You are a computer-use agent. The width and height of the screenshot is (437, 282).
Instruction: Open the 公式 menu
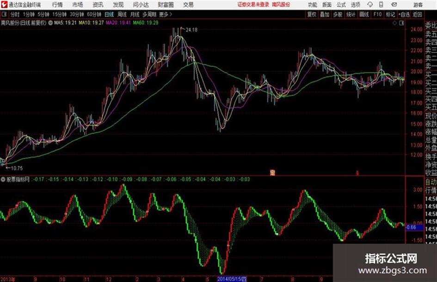pos(341,5)
